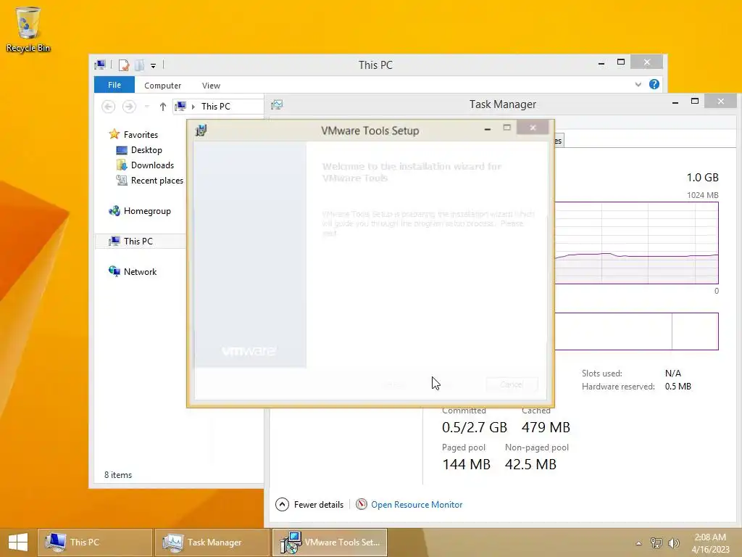
Task: Click the volume speaker tray icon
Action: point(673,542)
